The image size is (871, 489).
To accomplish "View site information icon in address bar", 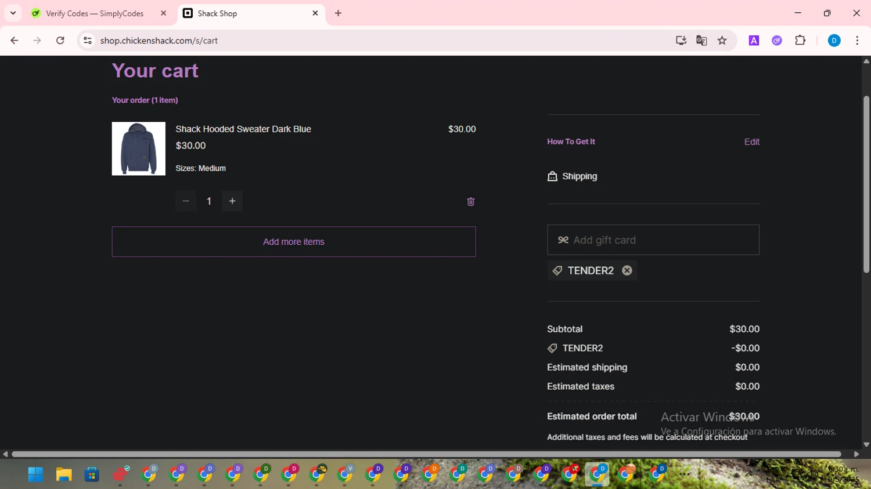I will [x=88, y=41].
